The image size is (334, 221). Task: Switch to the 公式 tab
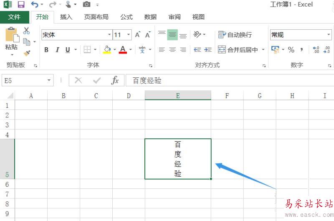coord(127,17)
